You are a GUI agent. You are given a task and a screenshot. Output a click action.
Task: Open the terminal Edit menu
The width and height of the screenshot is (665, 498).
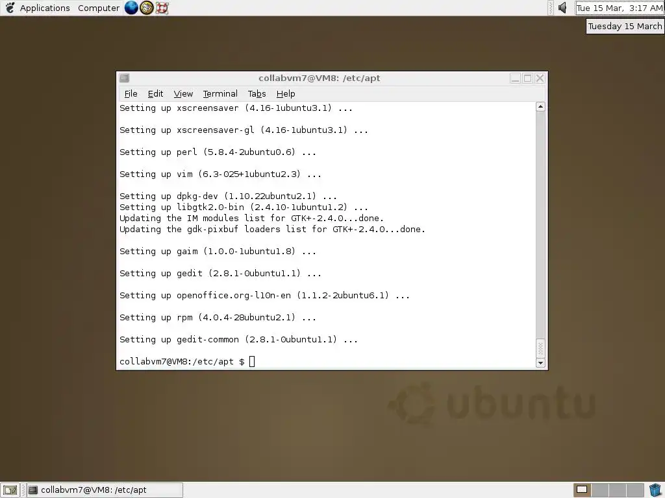[155, 93]
